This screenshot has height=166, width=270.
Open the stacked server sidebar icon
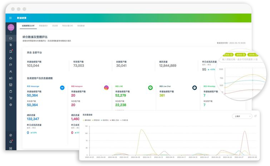pos(11,148)
